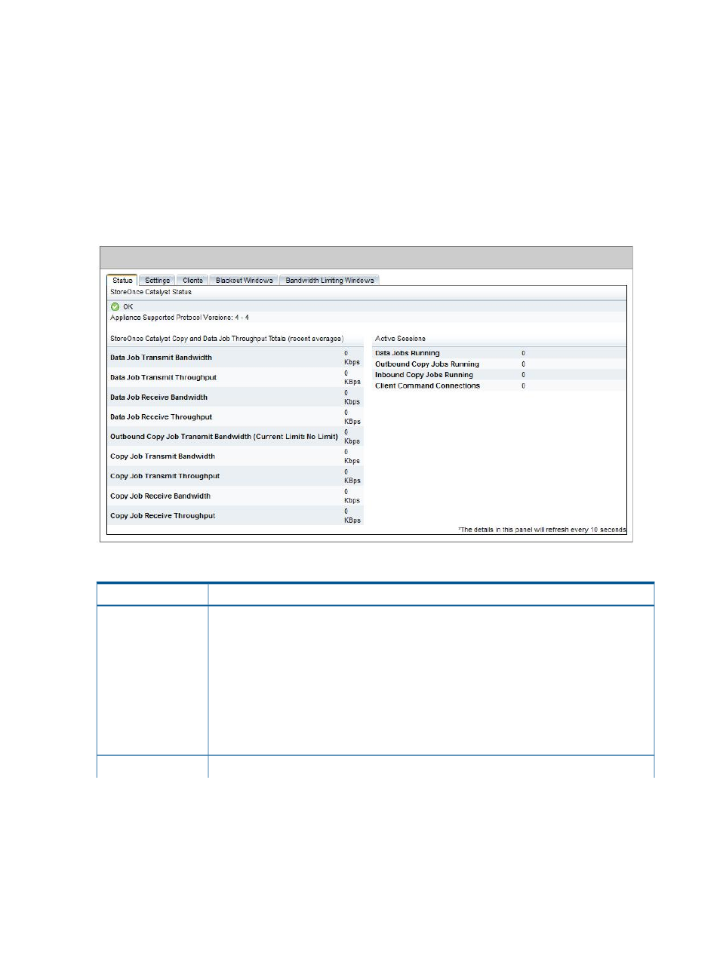This screenshot has height=958, width=720.
Task: Select Copy Job Transmit Throughput row
Action: point(235,476)
